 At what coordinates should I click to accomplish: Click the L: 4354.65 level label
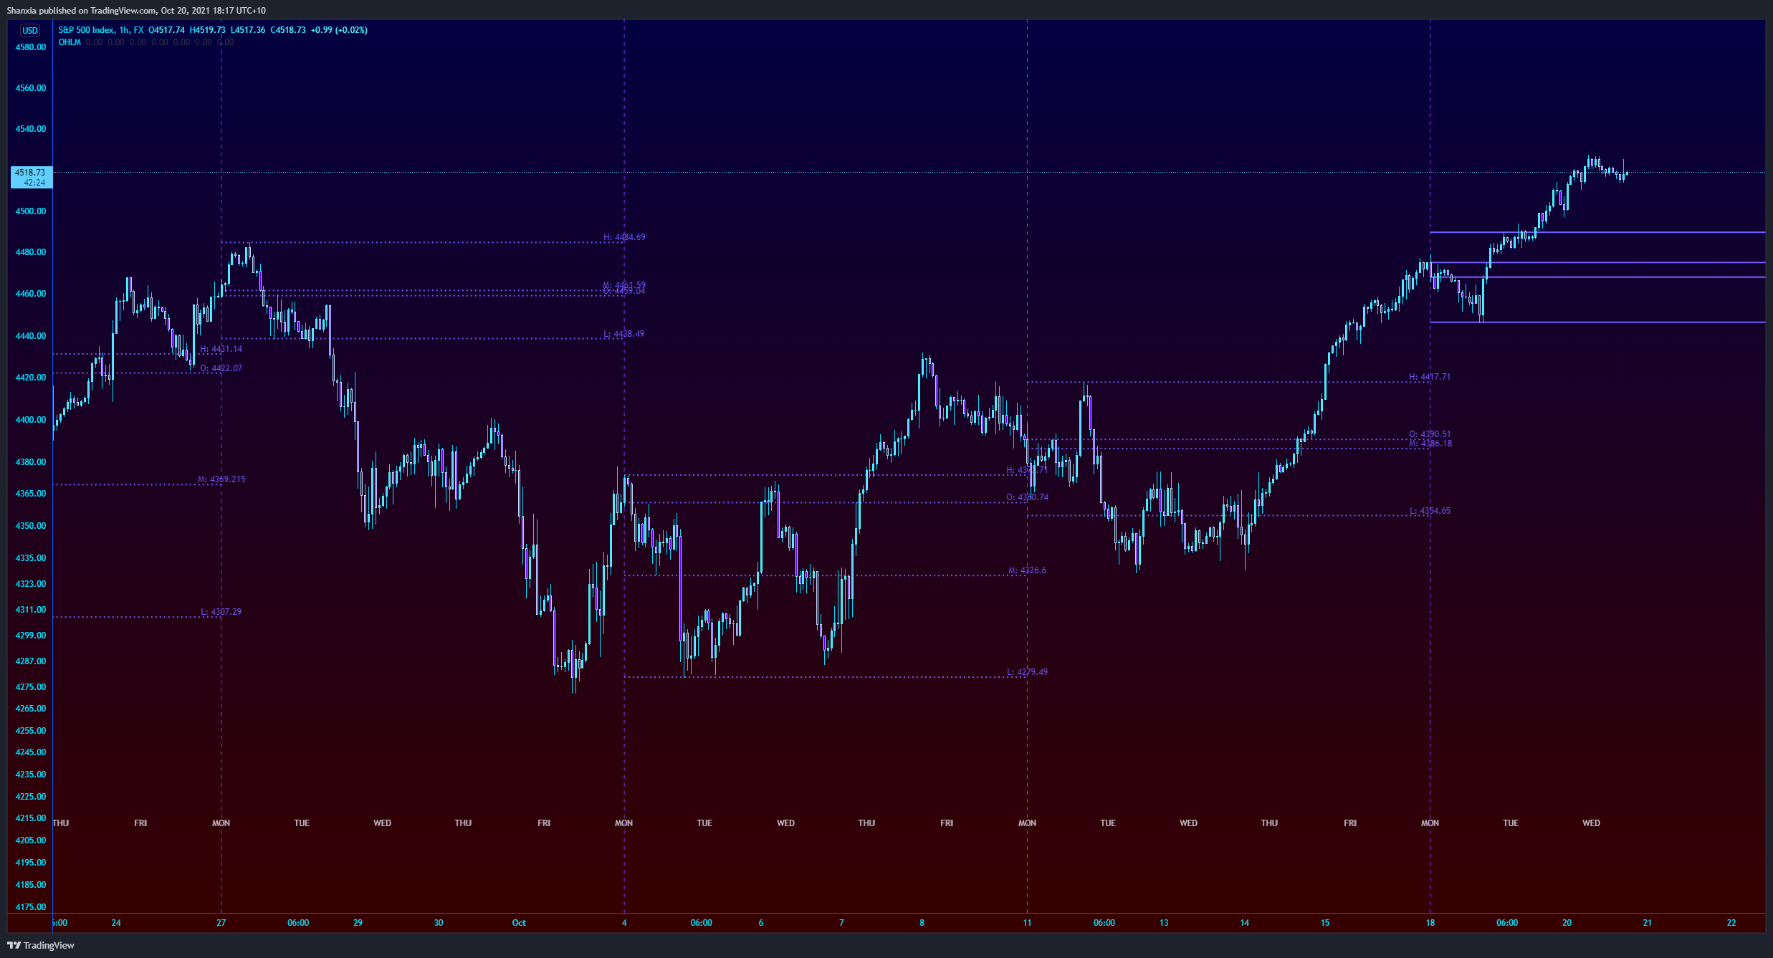[x=1430, y=511]
